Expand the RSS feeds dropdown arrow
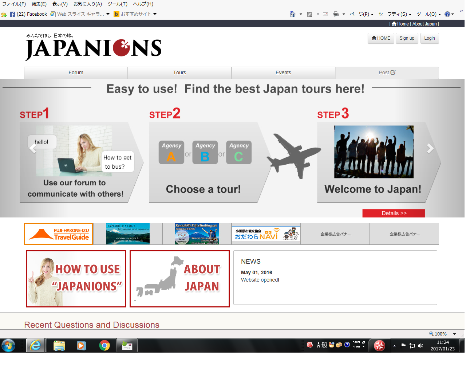This screenshot has width=466, height=373. (x=318, y=14)
